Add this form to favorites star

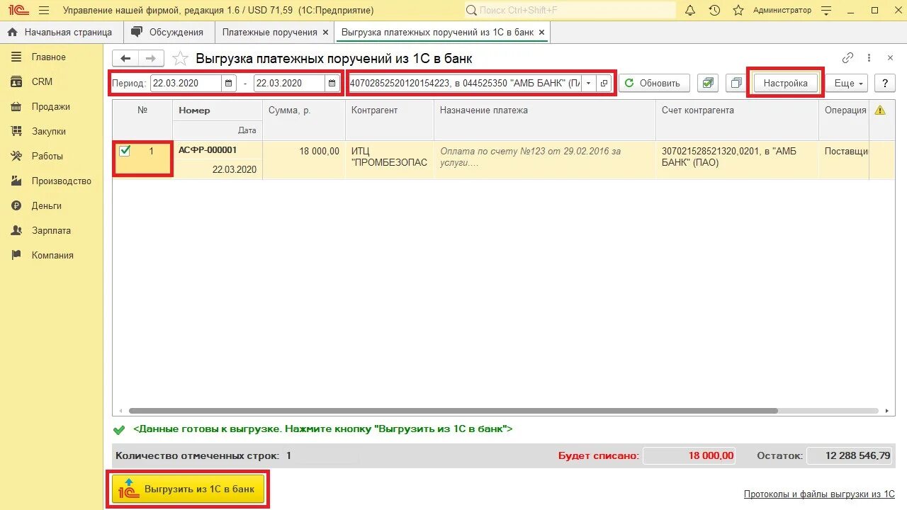point(181,59)
